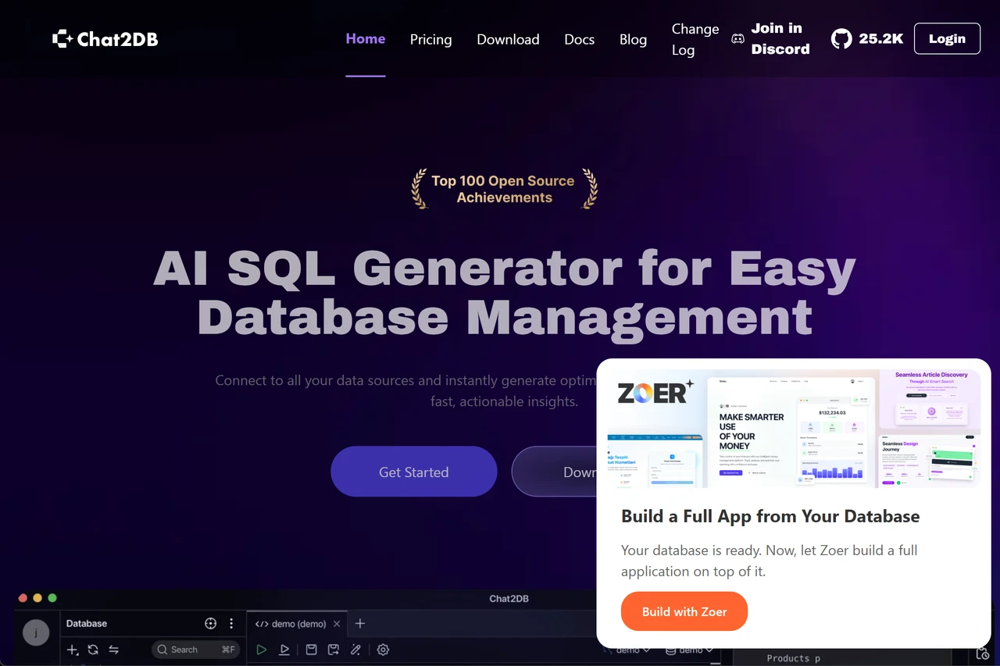Go to the Pricing page
This screenshot has height=666, width=1000.
(431, 39)
